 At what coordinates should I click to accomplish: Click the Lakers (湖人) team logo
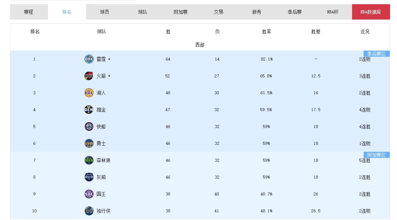[x=89, y=93]
